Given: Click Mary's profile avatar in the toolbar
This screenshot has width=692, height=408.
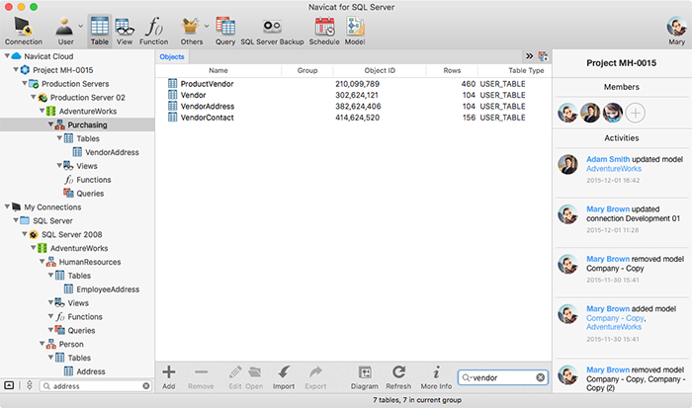Looking at the screenshot, I should coord(676,27).
